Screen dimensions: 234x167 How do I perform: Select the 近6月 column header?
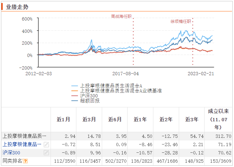[x=115, y=119]
